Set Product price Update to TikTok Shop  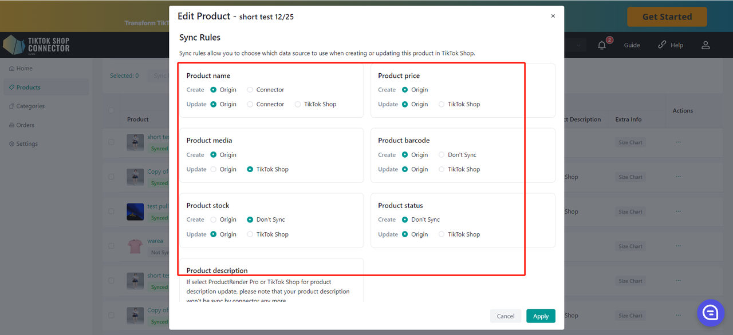click(x=442, y=105)
